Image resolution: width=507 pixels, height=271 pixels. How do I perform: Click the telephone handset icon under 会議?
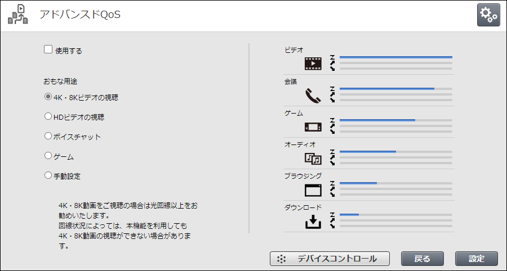point(313,96)
